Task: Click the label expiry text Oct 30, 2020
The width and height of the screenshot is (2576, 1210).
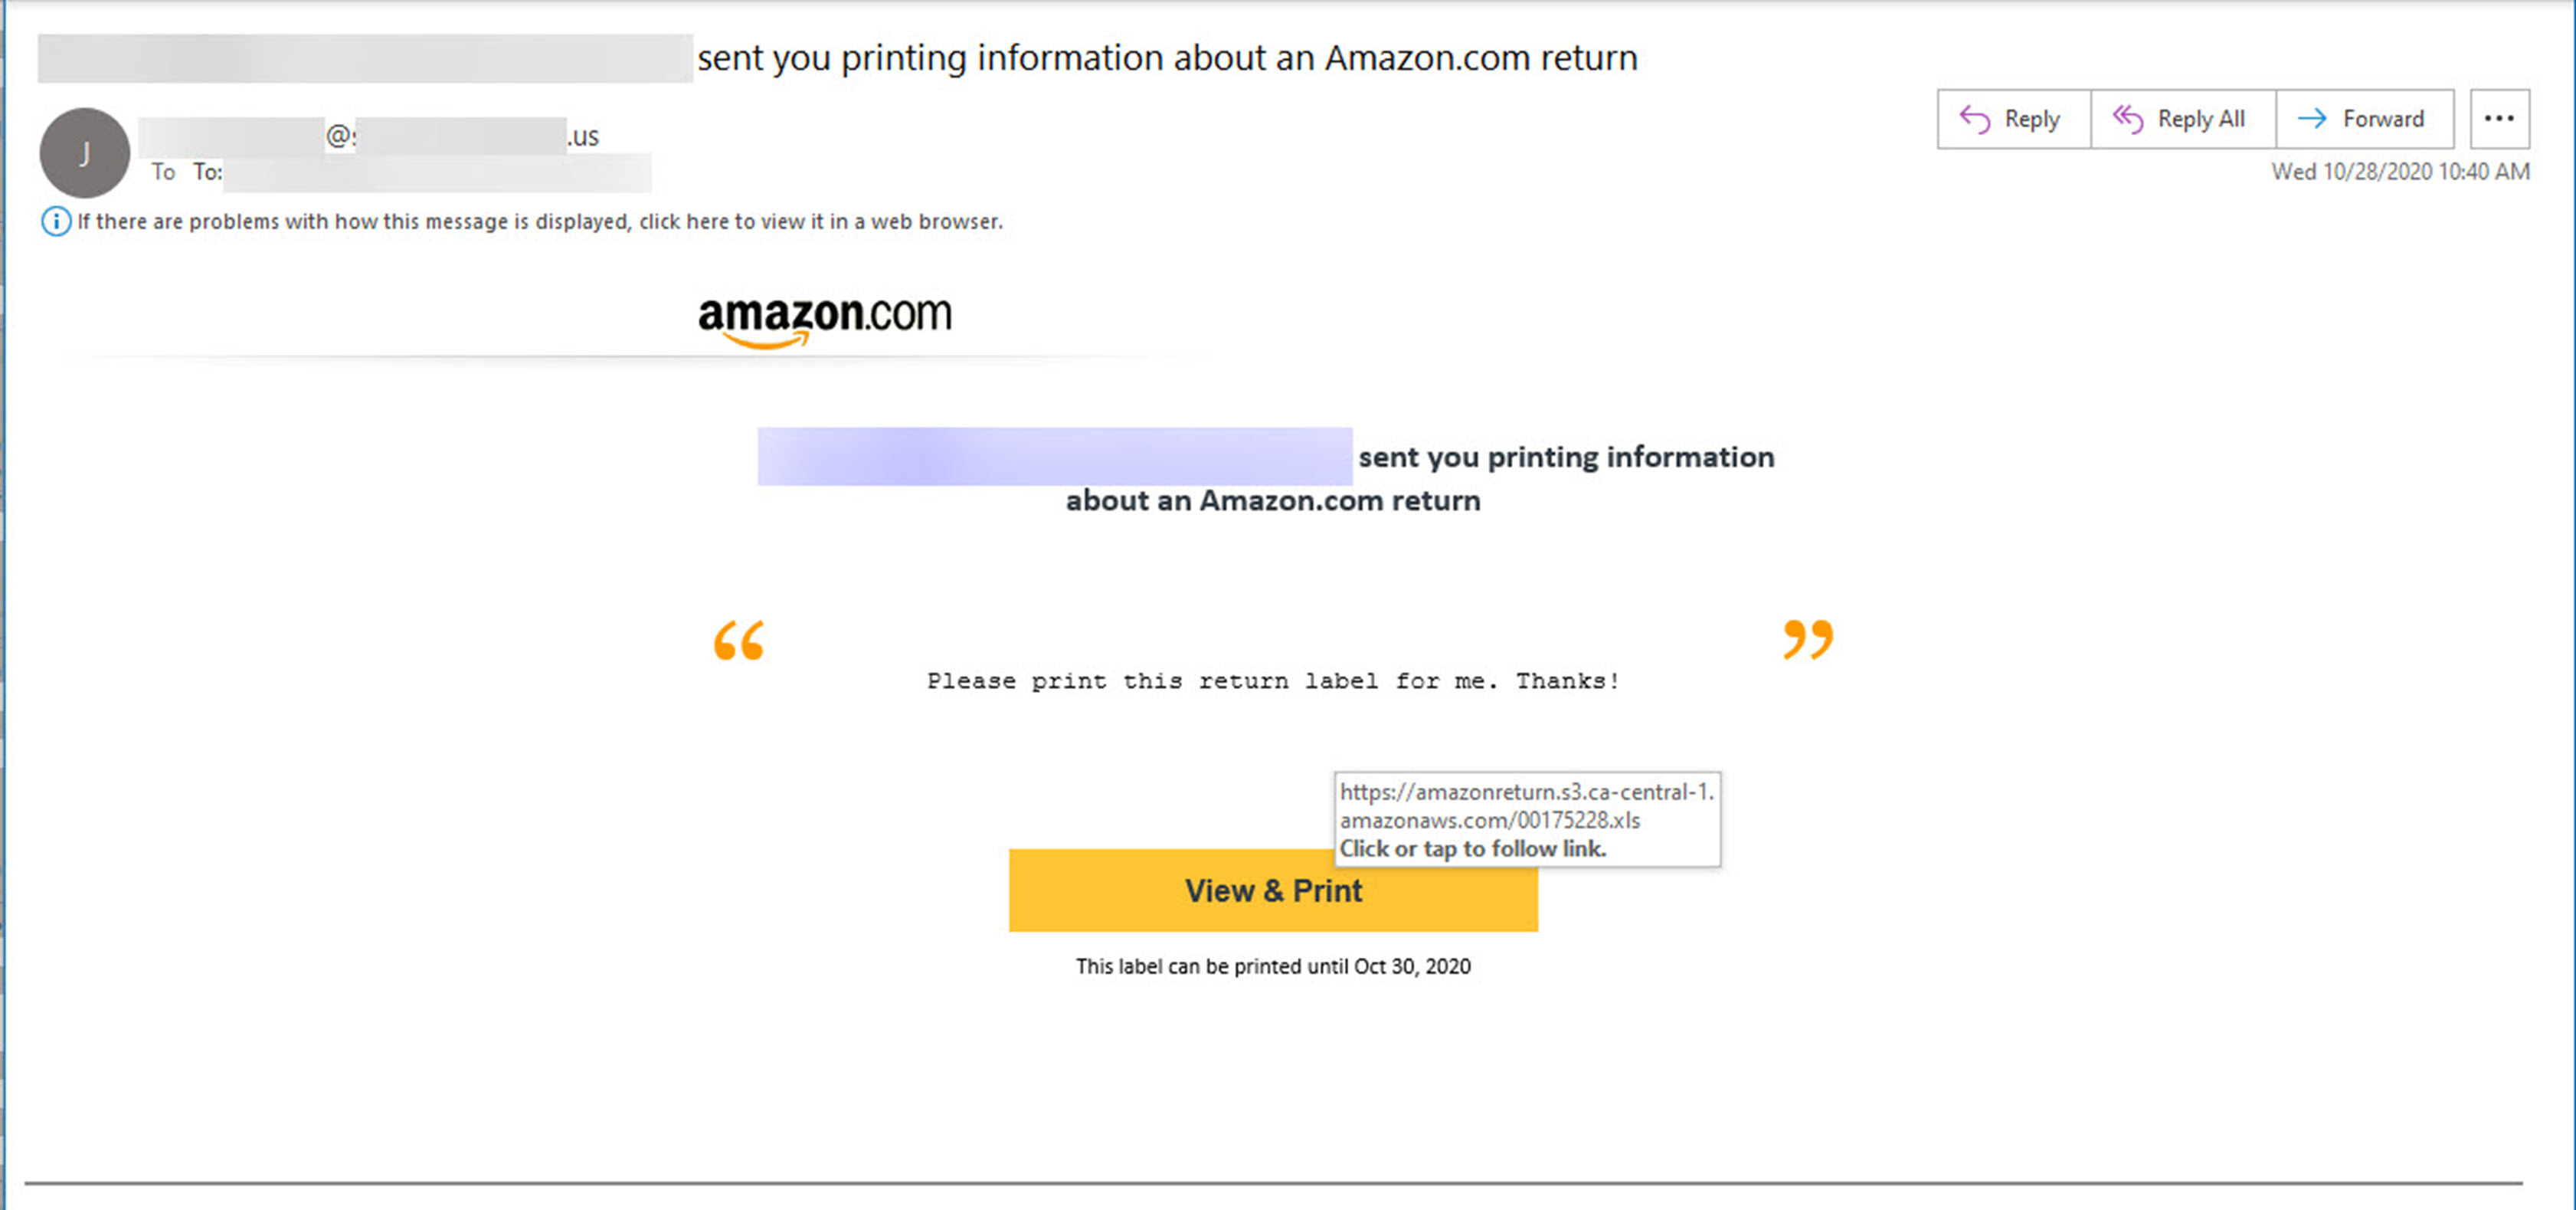Action: pos(1412,966)
